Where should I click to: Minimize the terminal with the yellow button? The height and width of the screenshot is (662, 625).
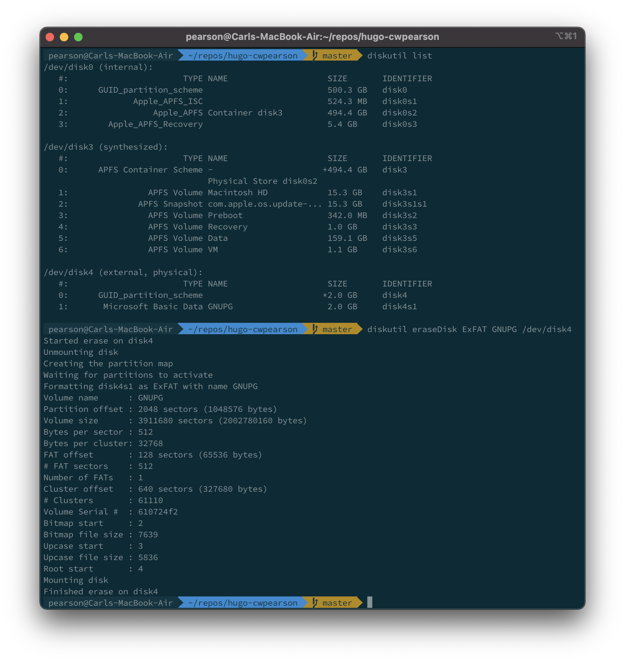[x=64, y=37]
